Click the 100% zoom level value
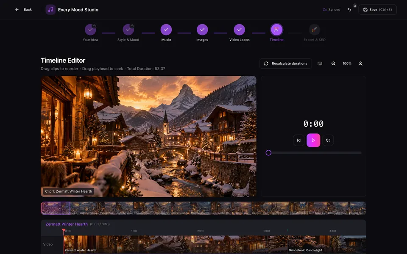 point(347,63)
